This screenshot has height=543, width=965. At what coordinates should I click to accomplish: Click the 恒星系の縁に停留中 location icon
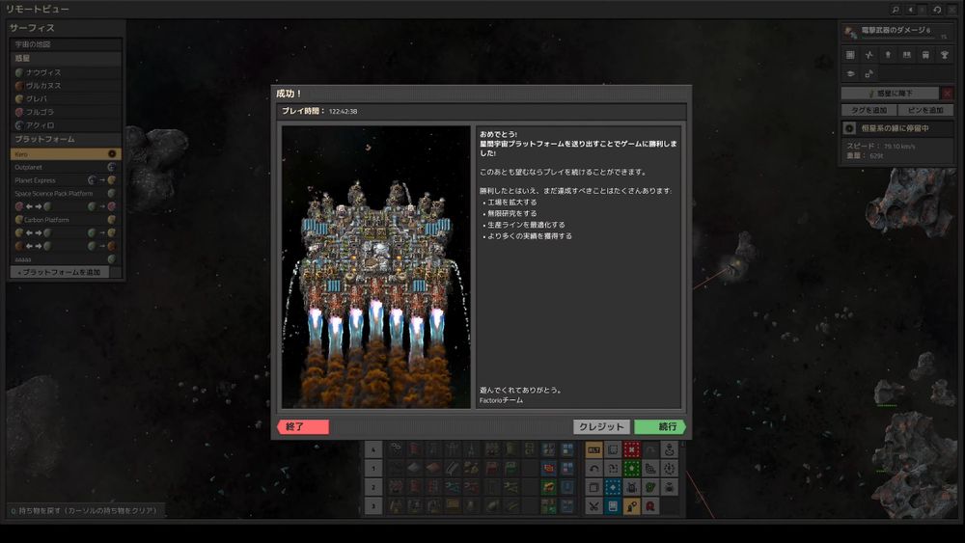tap(849, 128)
